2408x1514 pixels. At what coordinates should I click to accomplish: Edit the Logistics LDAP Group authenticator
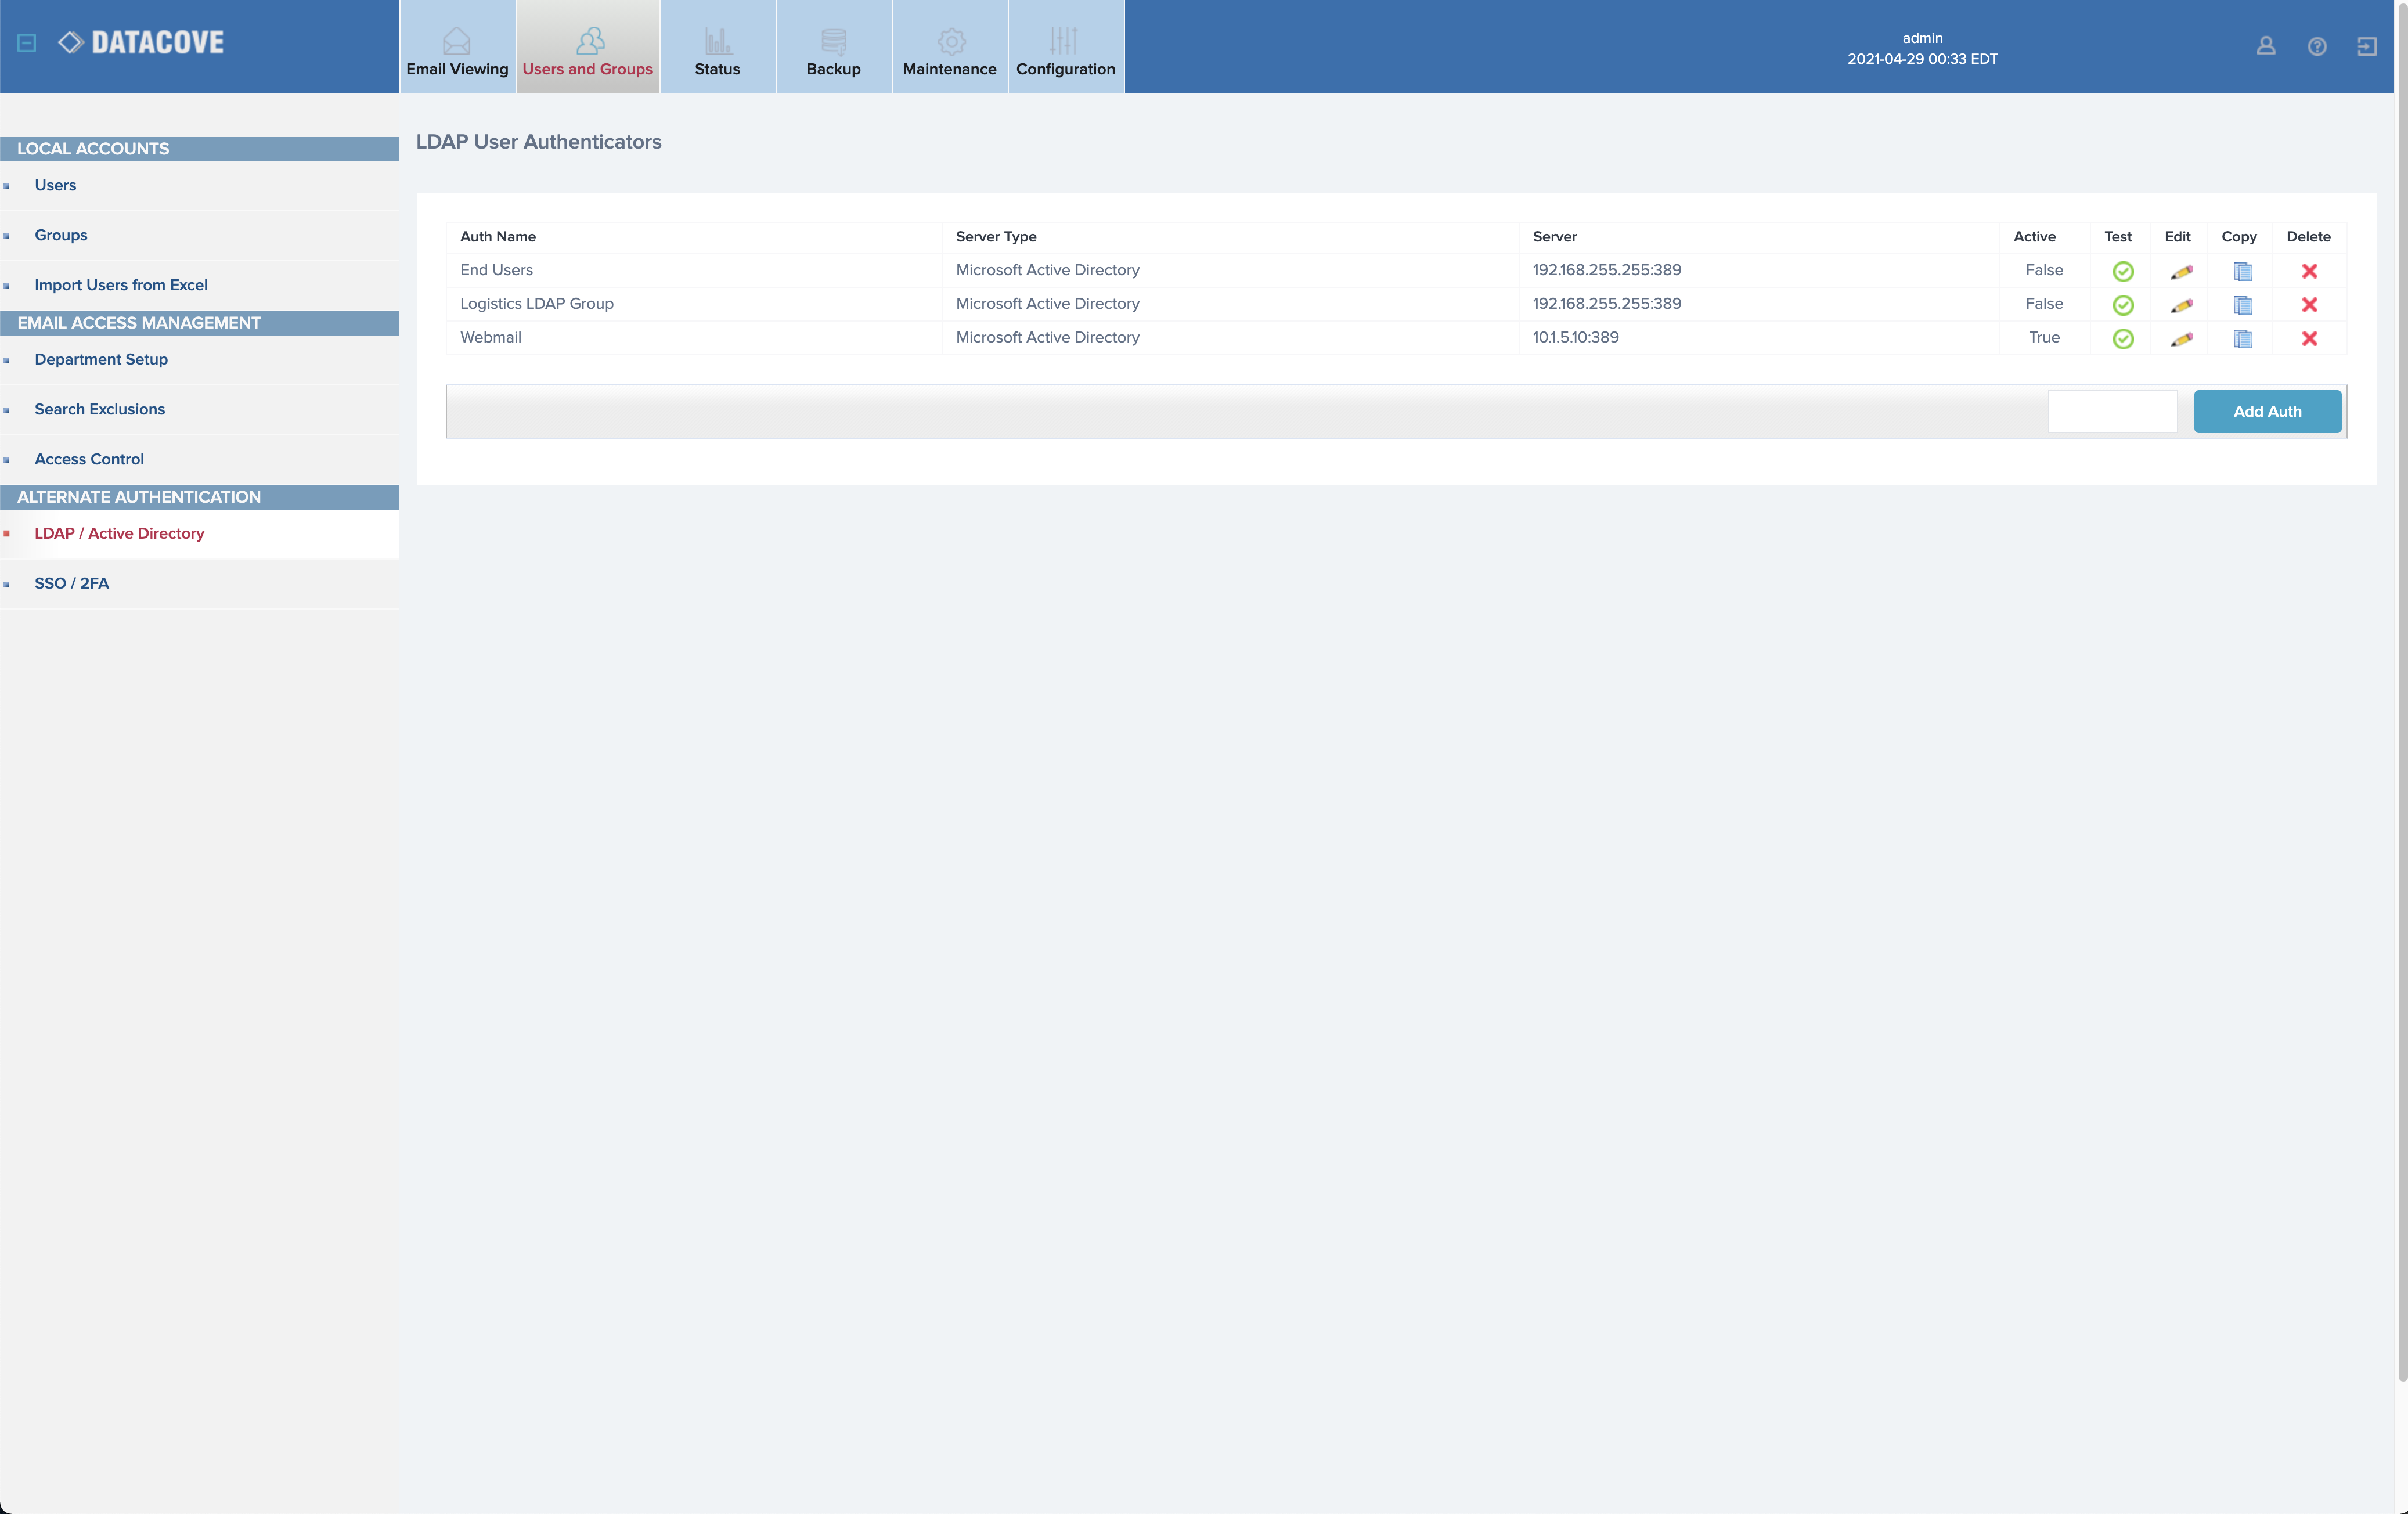pyautogui.click(x=2182, y=305)
